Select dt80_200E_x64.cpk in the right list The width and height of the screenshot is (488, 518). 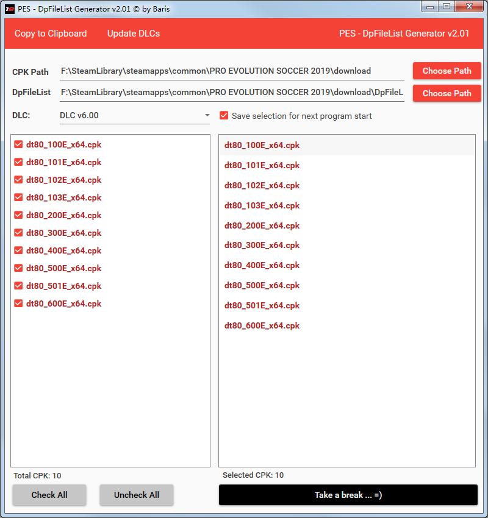tap(347, 225)
